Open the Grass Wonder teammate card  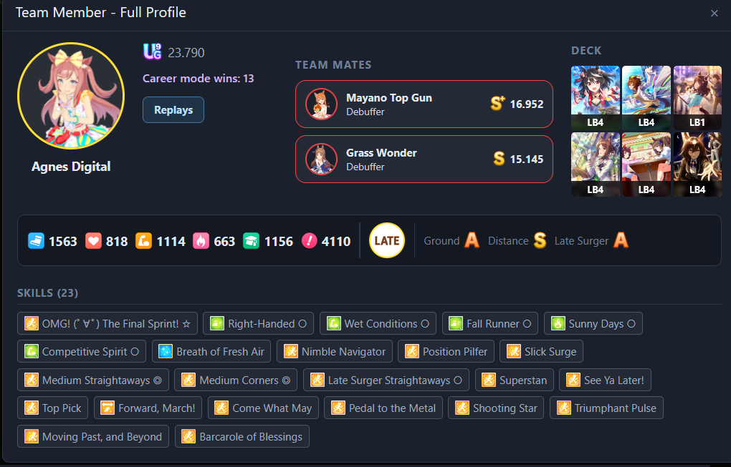(x=424, y=159)
